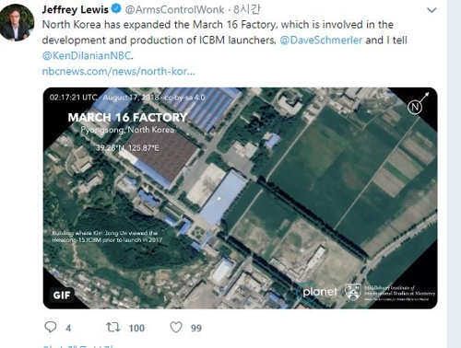Click Jeffrey Lewis profile avatar
461x348 pixels.
[x=17, y=22]
